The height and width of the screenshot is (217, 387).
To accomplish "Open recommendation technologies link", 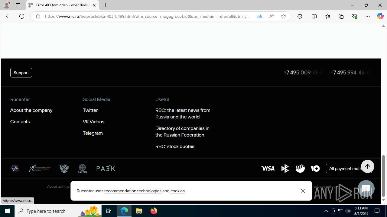I will click(133, 191).
